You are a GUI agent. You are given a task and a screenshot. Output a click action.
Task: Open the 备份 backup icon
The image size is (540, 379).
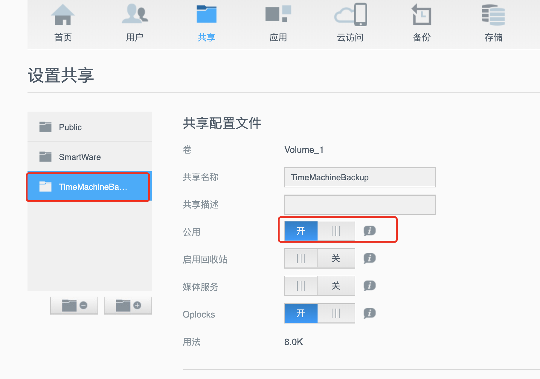pyautogui.click(x=422, y=14)
